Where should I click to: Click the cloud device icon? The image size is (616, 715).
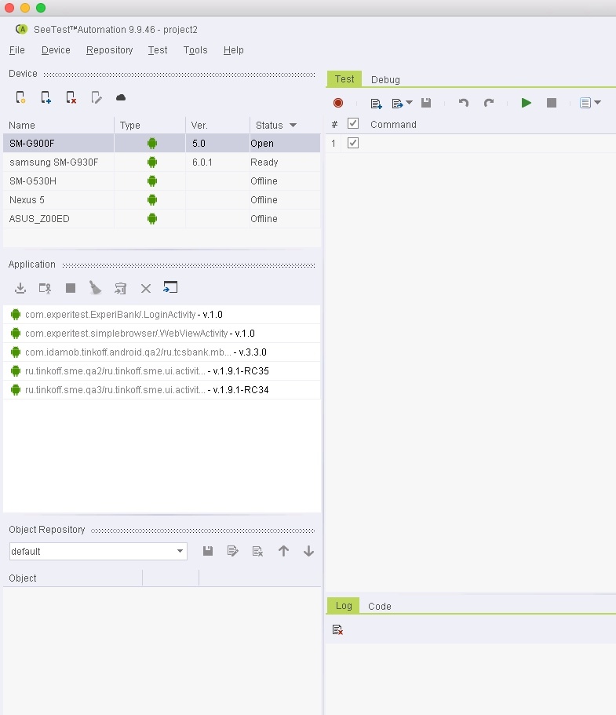tap(121, 97)
